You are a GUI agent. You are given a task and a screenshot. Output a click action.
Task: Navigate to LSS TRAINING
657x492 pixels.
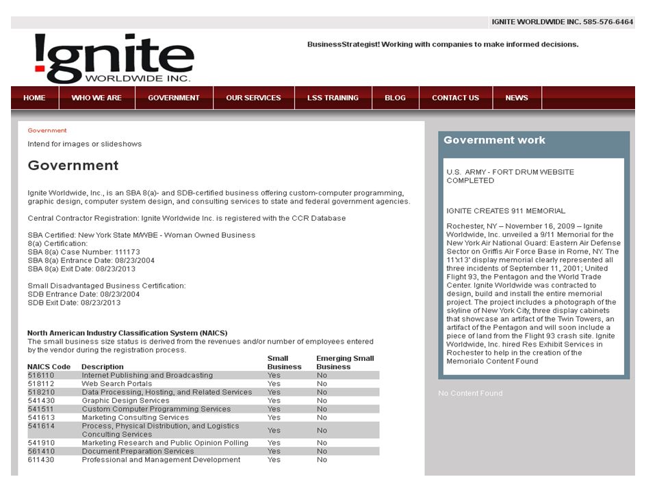tap(333, 98)
